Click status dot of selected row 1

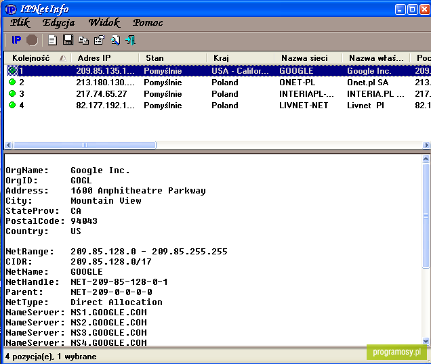(12, 70)
